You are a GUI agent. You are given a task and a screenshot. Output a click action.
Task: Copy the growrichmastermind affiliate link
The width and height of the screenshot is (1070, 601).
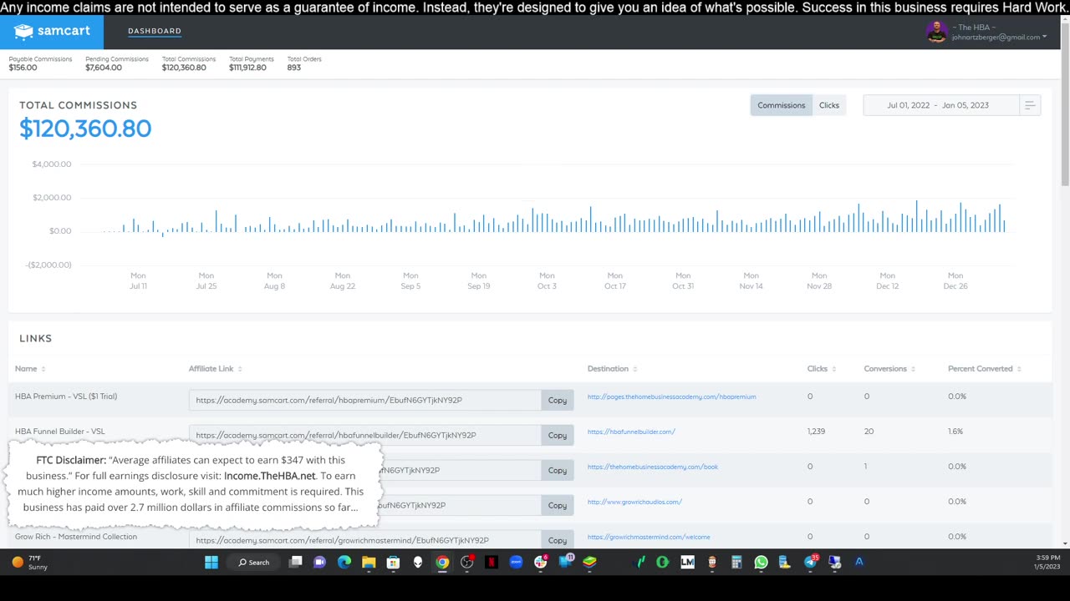point(558,540)
